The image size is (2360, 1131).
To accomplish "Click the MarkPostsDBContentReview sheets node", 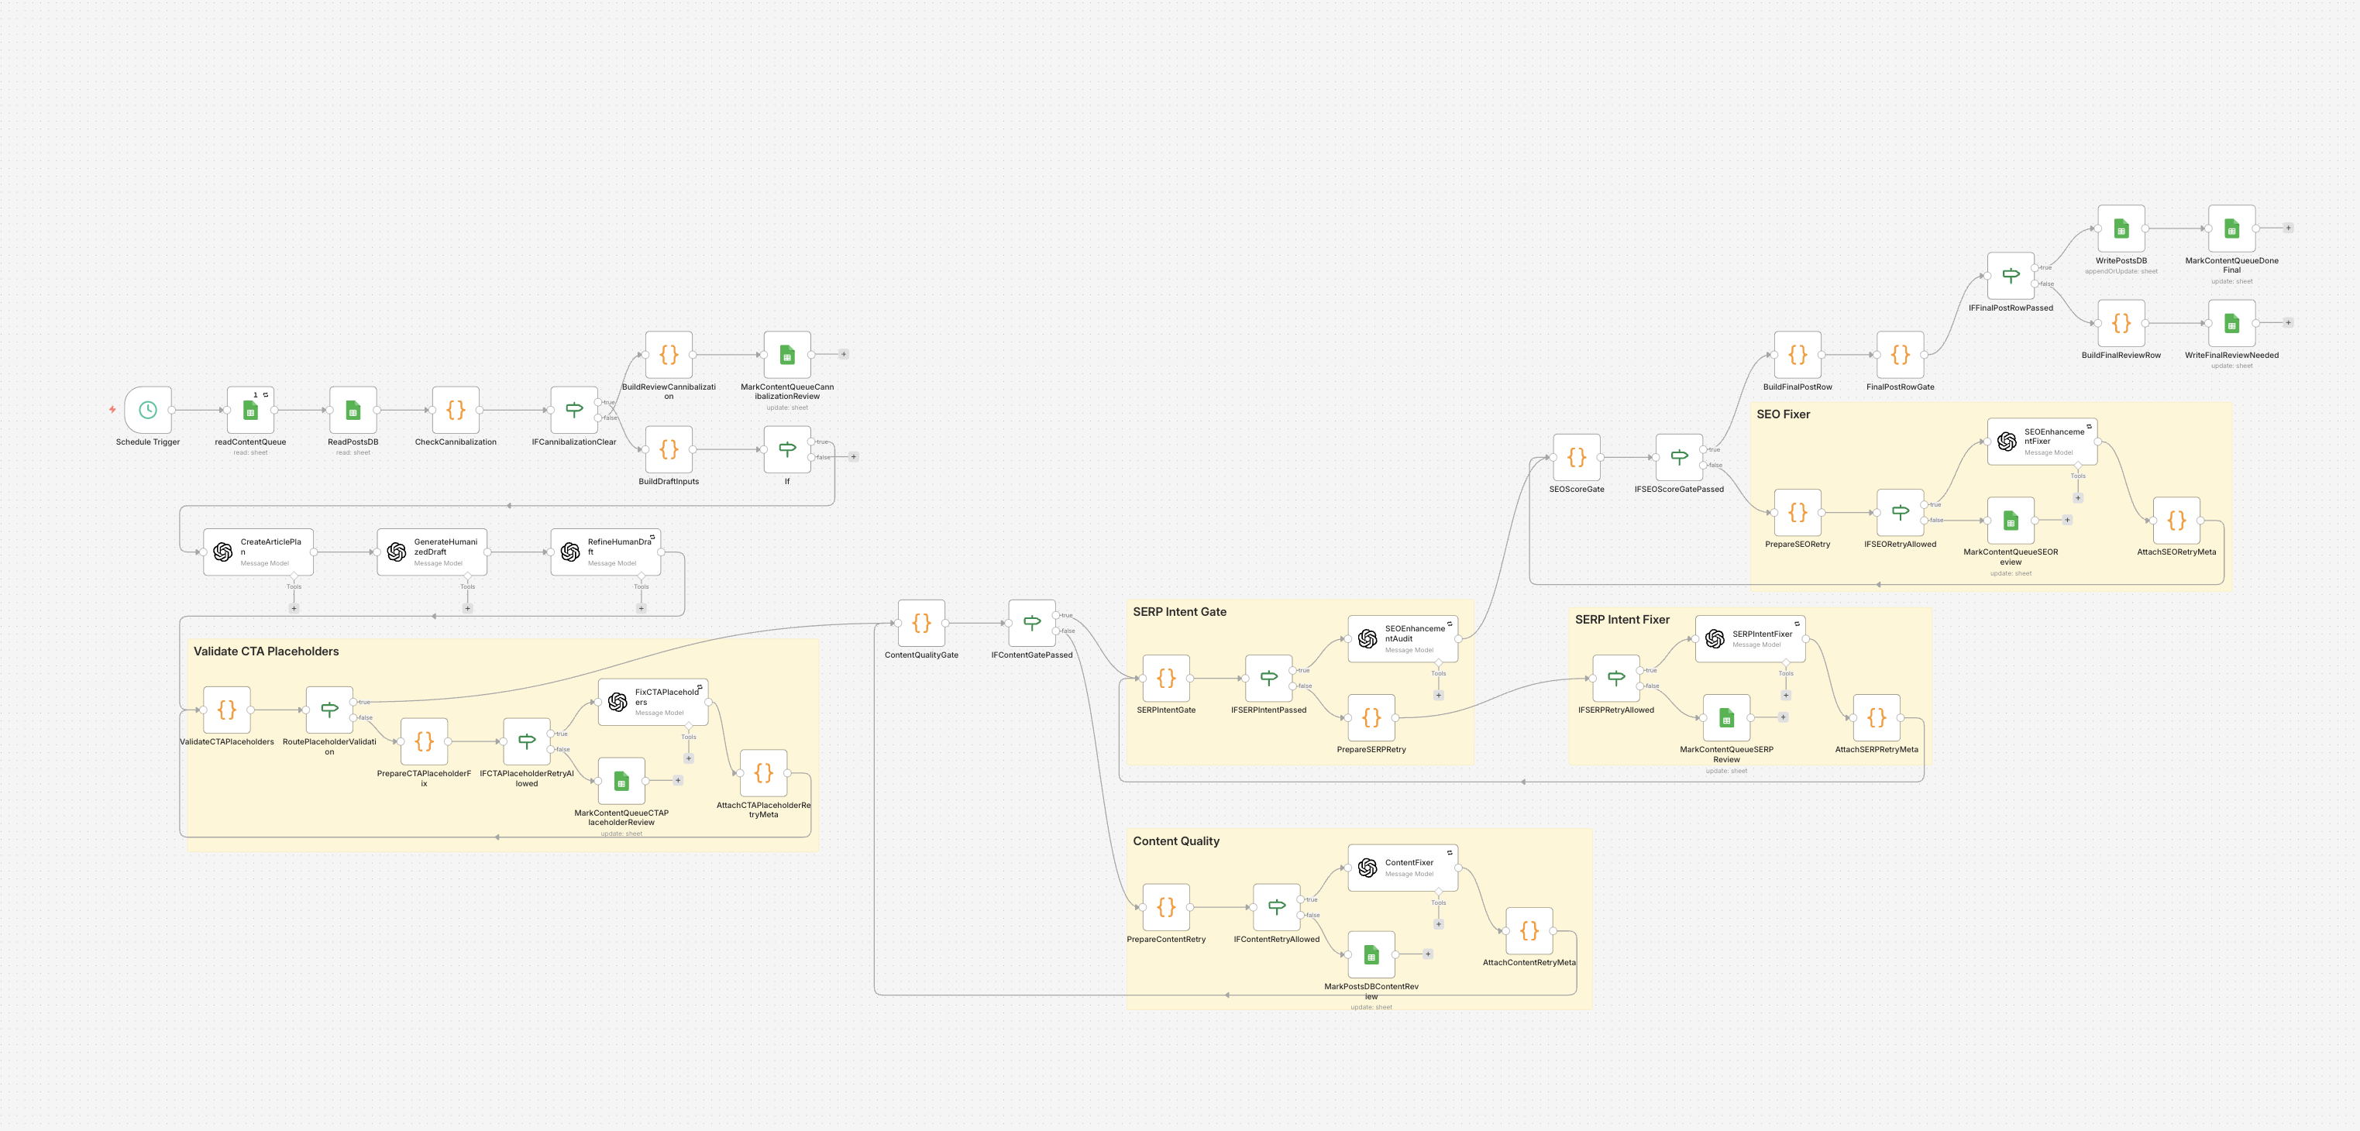I will pyautogui.click(x=1371, y=955).
